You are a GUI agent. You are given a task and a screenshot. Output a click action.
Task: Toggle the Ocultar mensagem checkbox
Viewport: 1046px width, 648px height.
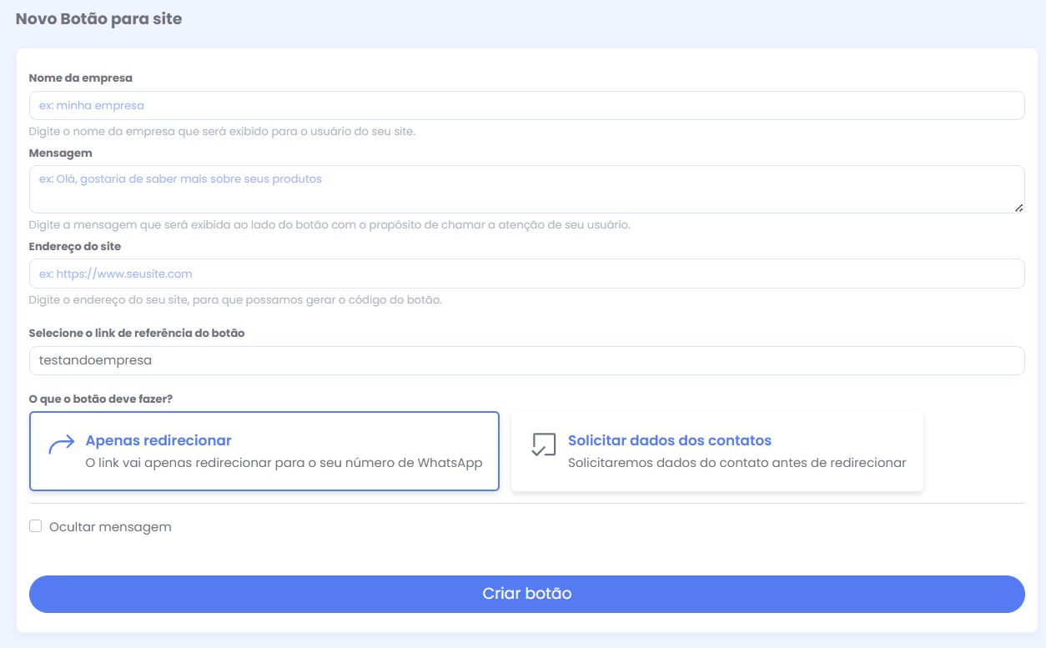(36, 526)
